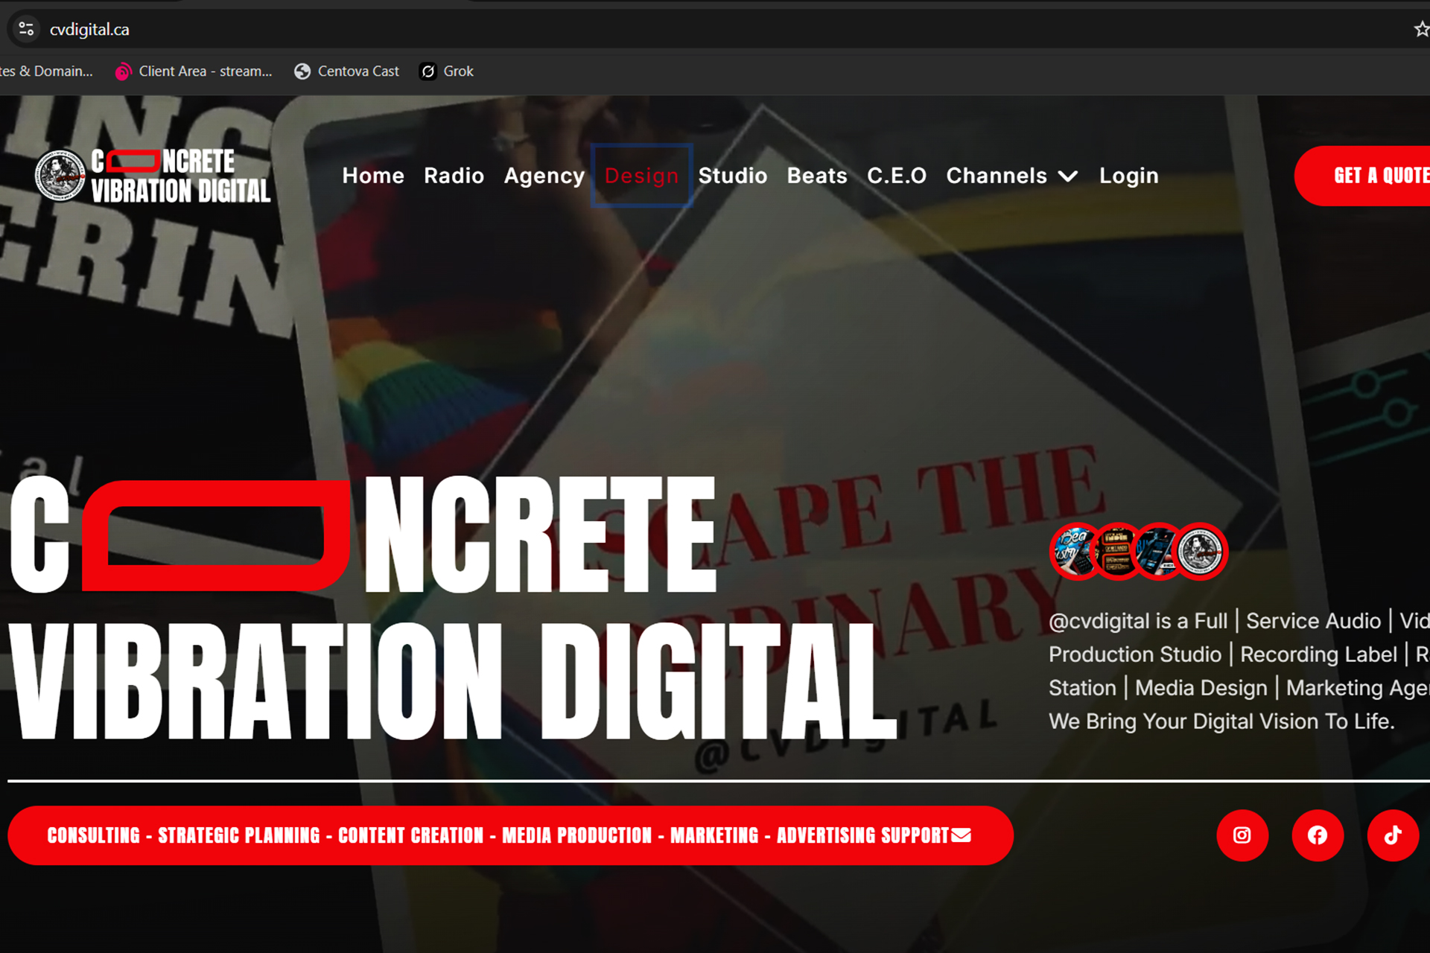This screenshot has width=1430, height=953.
Task: Click the fourth round avatar with the logo
Action: click(1201, 552)
